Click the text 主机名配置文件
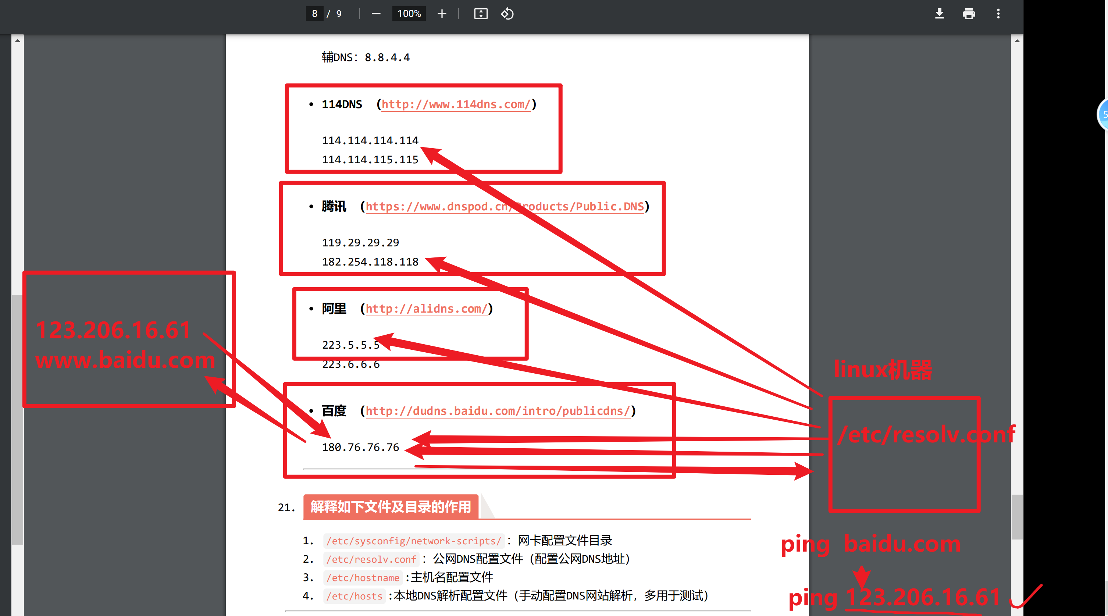The height and width of the screenshot is (616, 1108). (452, 578)
